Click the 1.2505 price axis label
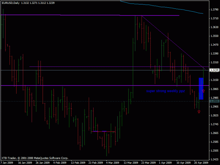The width and height of the screenshot is (220, 165). point(214,151)
